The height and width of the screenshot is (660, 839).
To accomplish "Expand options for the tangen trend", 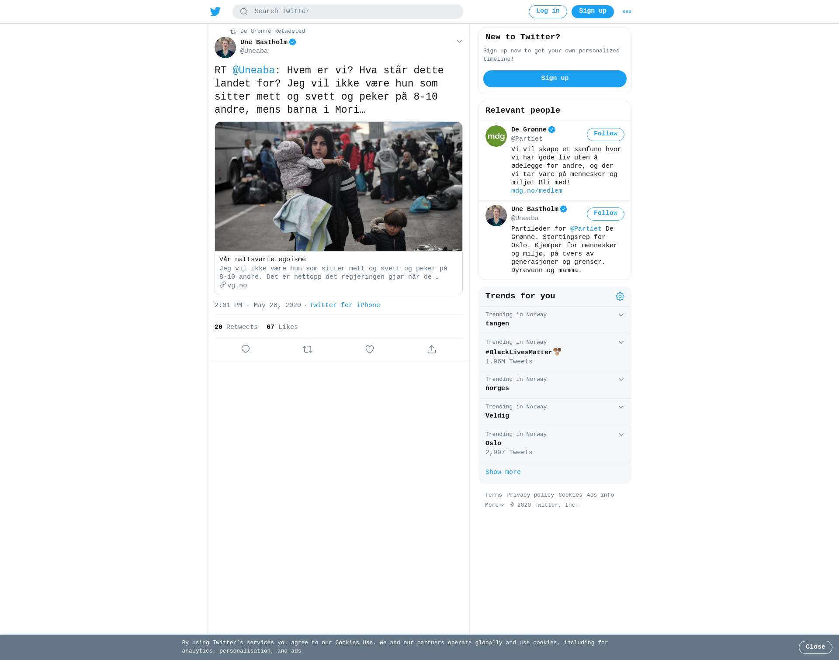I will click(621, 315).
